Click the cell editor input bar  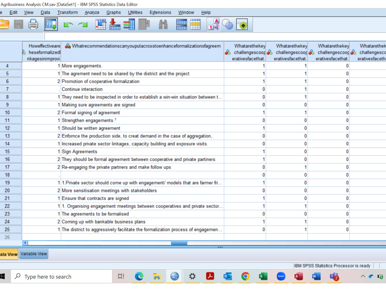pyautogui.click(x=215, y=36)
